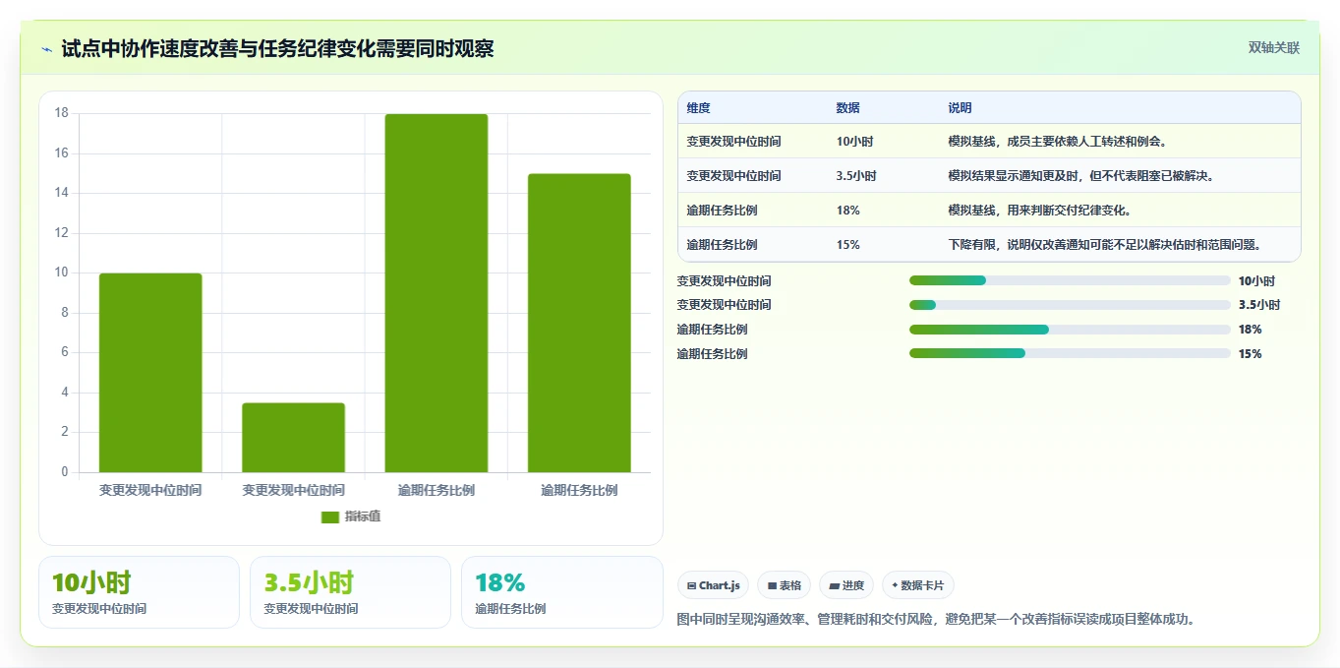
Task: Click the footer note starting 图中同时呈现沟通效率
Action: [x=936, y=620]
